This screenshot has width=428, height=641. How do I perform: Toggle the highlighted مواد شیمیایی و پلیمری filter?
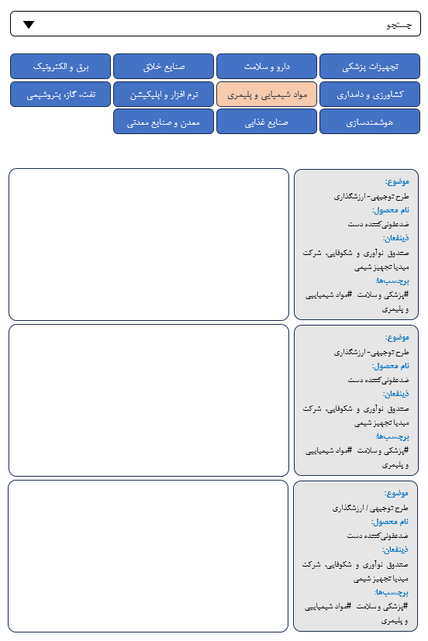(267, 95)
